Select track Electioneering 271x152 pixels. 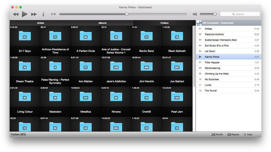pyautogui.click(x=228, y=68)
